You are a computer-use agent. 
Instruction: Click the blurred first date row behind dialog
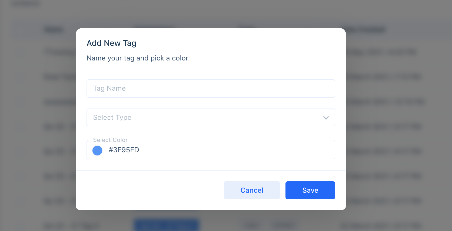coord(381,52)
